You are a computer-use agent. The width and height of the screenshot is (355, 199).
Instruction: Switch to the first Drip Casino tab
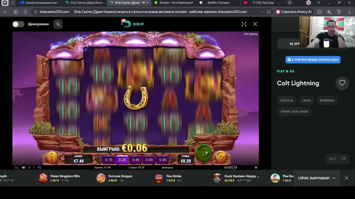coord(84,3)
